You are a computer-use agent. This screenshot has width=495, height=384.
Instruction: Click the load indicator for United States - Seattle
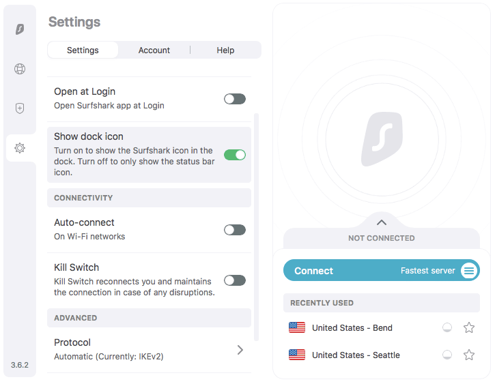(x=447, y=355)
